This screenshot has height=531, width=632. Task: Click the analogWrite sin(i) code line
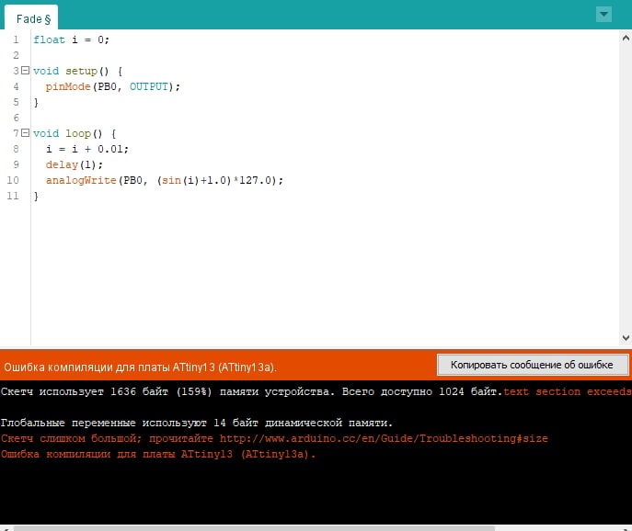click(x=164, y=180)
